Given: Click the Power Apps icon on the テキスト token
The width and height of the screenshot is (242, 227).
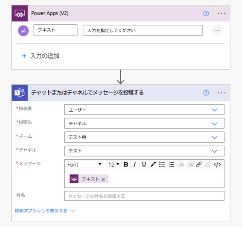Looking at the screenshot, I should coord(74,179).
